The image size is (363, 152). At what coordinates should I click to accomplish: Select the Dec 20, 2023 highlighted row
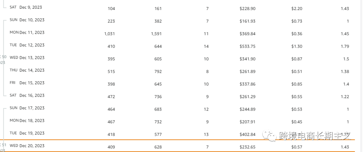click(x=177, y=146)
